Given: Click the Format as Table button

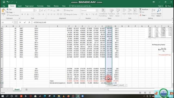Looking at the screenshot, I should (x=111, y=13).
